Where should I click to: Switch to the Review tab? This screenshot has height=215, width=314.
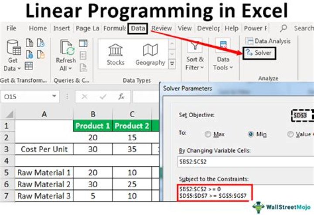(x=161, y=28)
